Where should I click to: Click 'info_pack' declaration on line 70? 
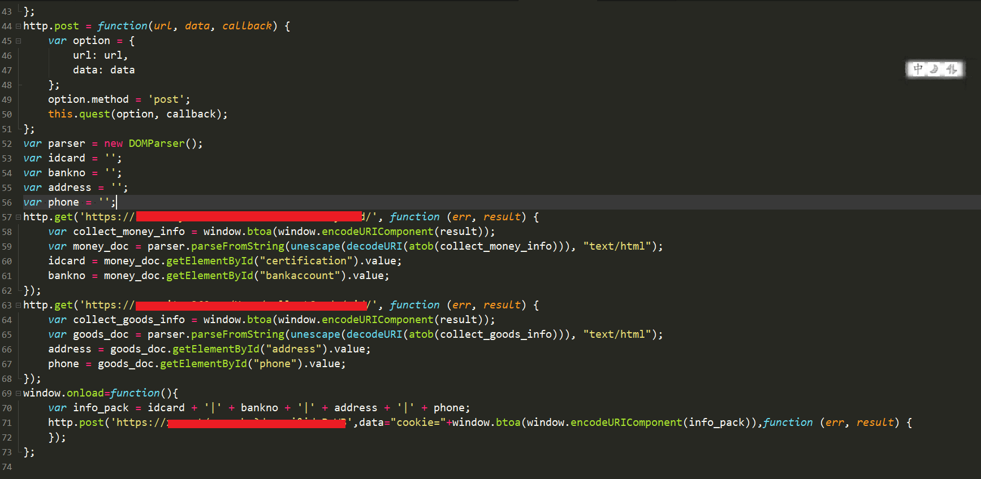(x=101, y=408)
